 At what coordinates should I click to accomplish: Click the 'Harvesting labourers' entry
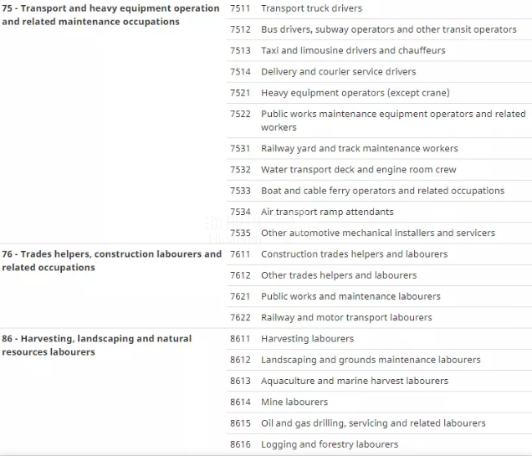point(307,339)
